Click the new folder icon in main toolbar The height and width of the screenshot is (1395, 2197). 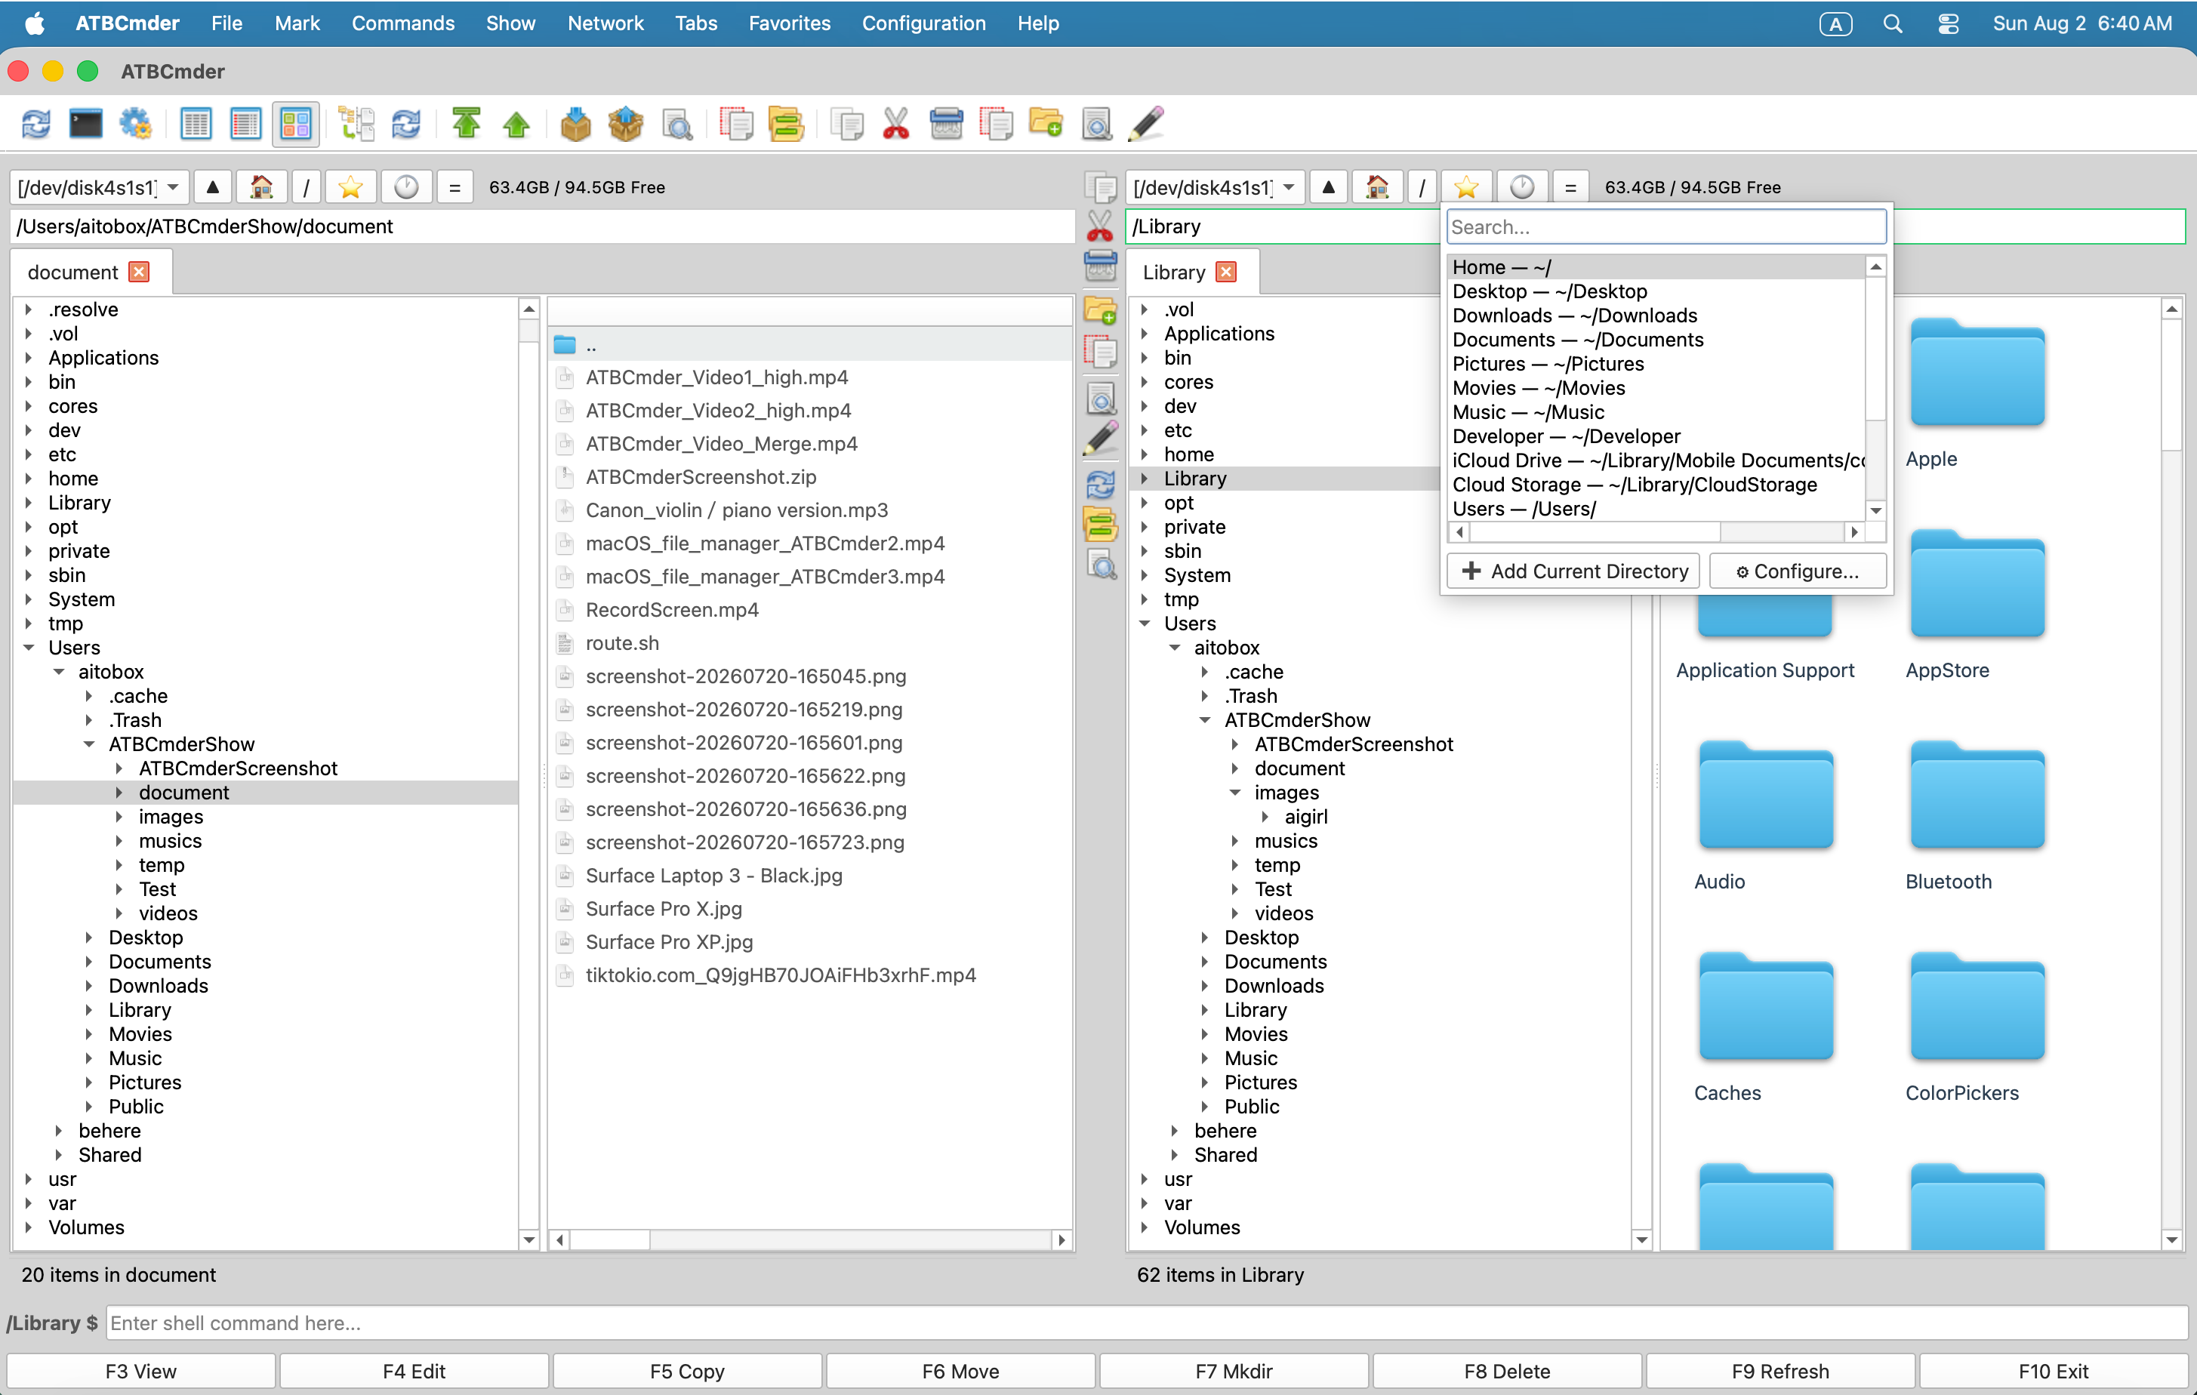1046,123
